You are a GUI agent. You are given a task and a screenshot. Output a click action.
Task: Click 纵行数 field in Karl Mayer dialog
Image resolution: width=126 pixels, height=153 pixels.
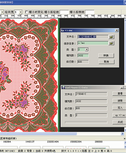pos(91,108)
